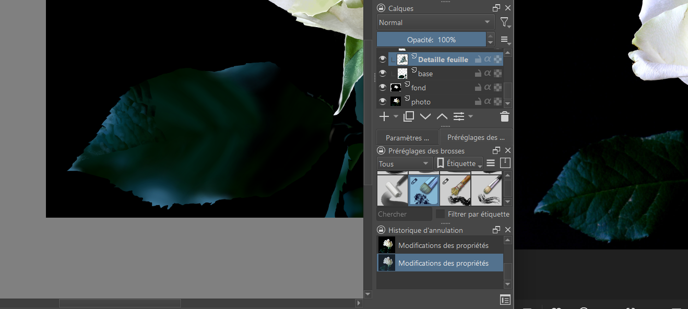Click the layers list scroll up arrow

[508, 53]
